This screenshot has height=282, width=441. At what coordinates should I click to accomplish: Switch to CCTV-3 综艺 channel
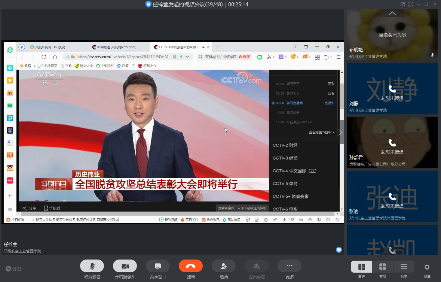pyautogui.click(x=285, y=158)
